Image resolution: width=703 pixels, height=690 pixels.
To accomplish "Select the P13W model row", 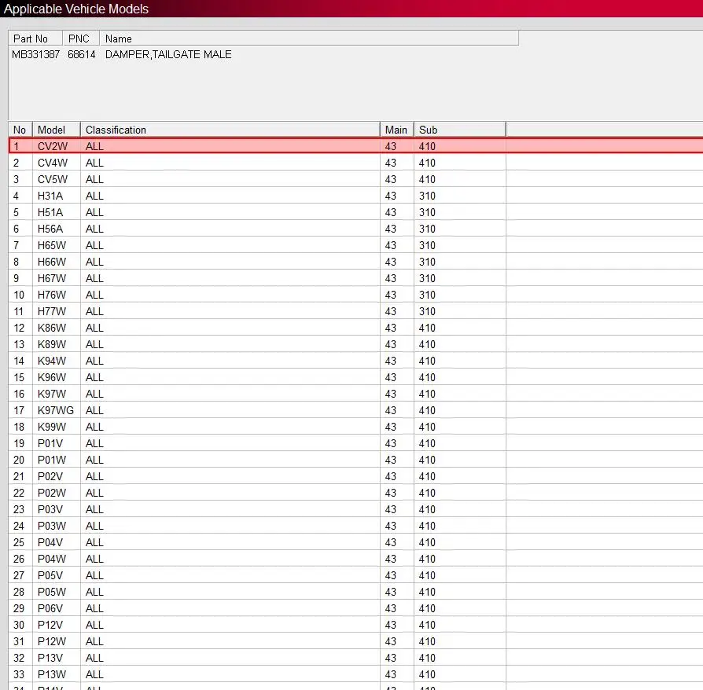I will point(356,674).
